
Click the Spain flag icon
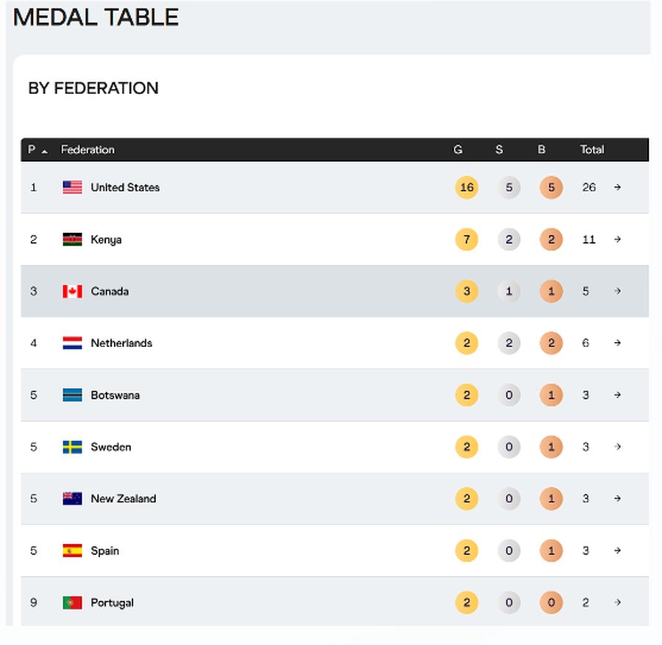point(71,550)
